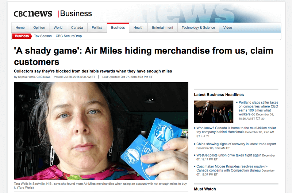
Task: Click the red Business subsection badge
Action: coord(22,36)
